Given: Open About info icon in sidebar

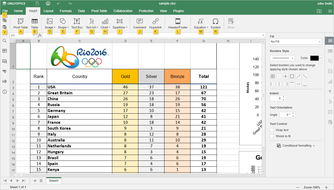Looking at the screenshot, I should [5, 92].
